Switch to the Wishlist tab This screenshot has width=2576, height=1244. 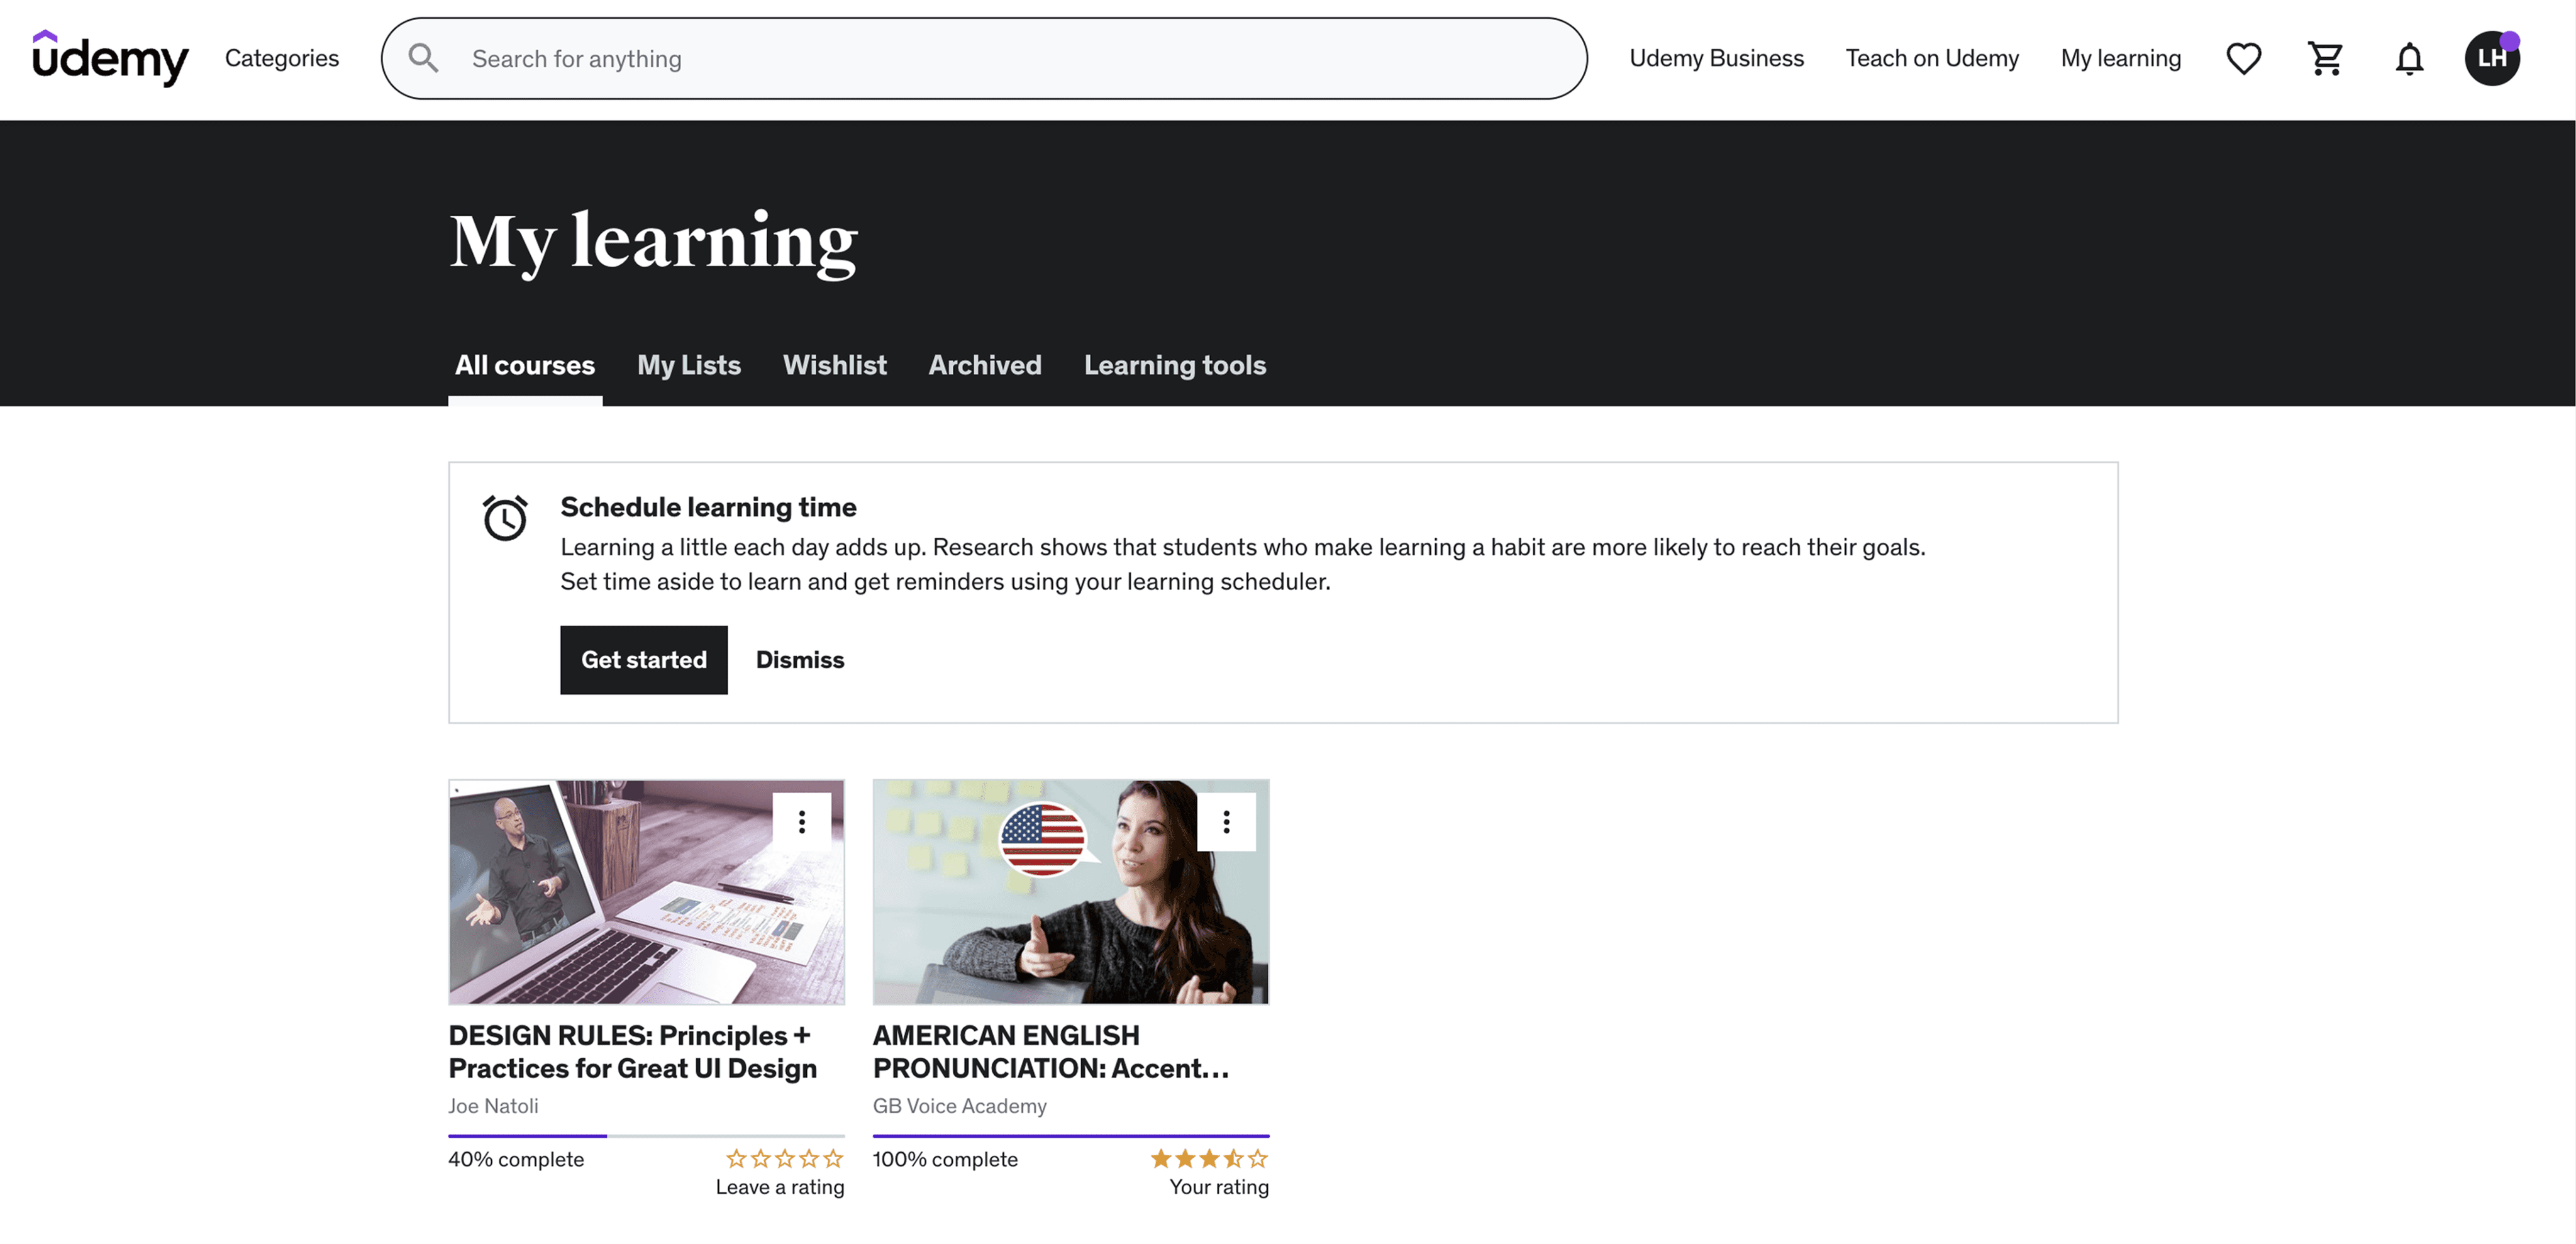[834, 365]
